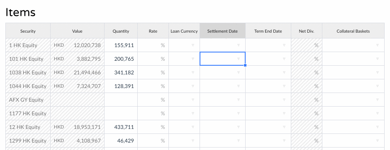The width and height of the screenshot is (390, 150).
Task: Click the 1044 HK Equity security cell
Action: click(x=28, y=86)
